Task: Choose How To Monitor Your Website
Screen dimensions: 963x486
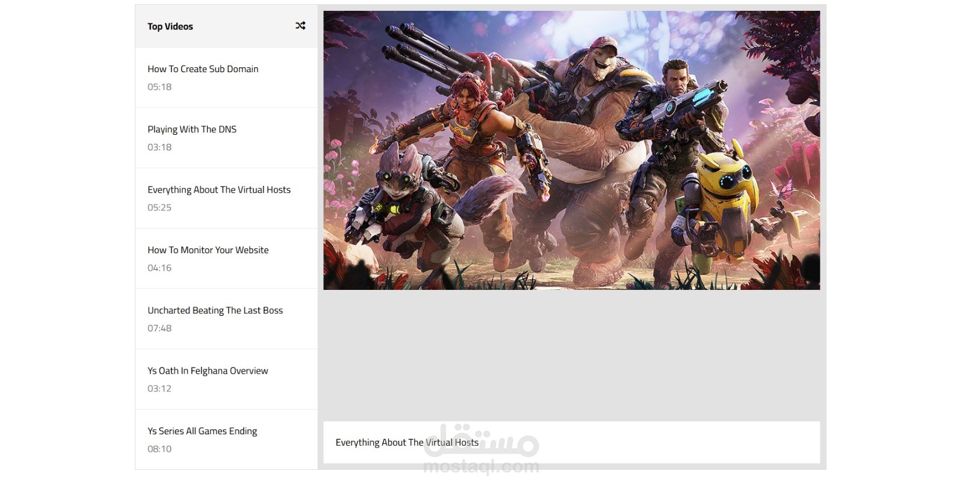Action: coord(226,259)
